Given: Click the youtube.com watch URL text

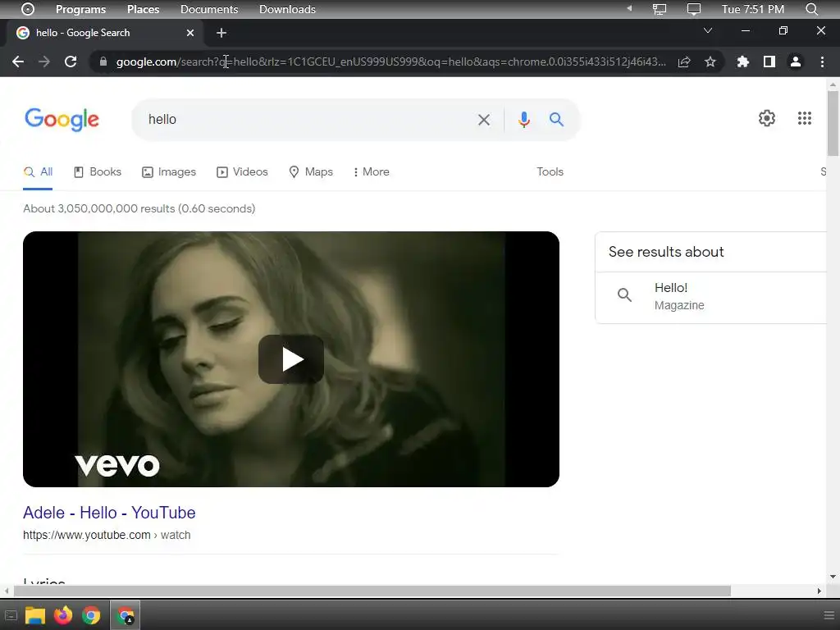Looking at the screenshot, I should click(x=107, y=535).
